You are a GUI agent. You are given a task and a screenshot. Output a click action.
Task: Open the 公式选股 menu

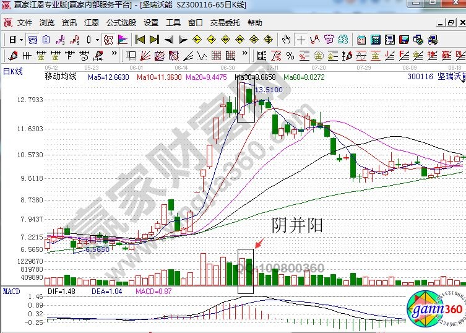click(121, 23)
